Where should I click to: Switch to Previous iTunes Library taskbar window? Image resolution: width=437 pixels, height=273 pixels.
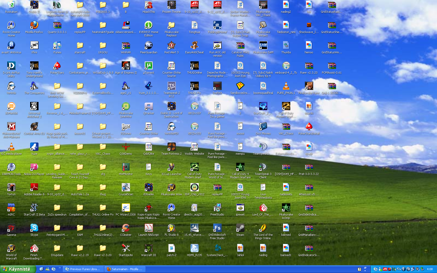click(83, 269)
